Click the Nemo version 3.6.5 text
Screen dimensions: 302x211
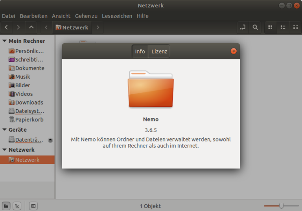click(151, 130)
